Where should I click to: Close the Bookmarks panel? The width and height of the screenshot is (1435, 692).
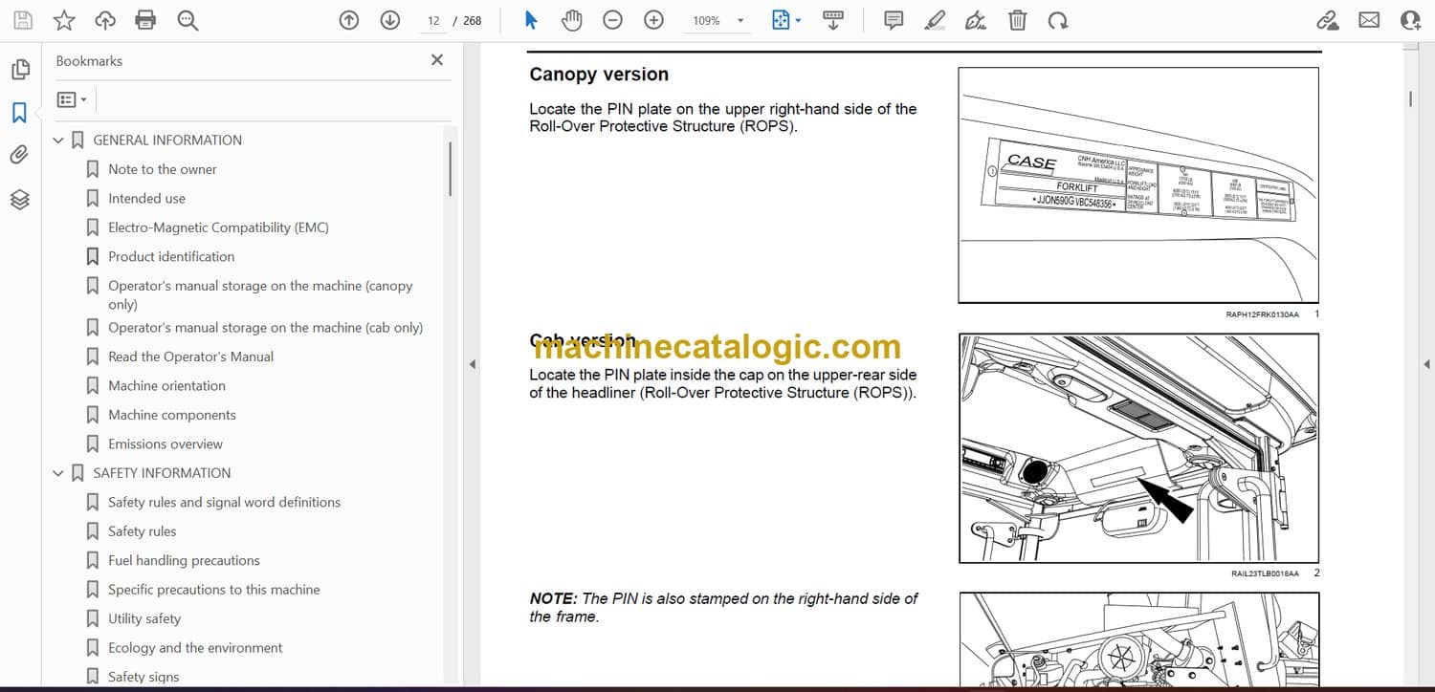point(437,60)
